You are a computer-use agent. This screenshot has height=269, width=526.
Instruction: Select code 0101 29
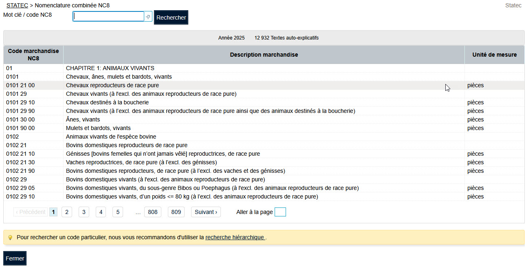tap(16, 94)
